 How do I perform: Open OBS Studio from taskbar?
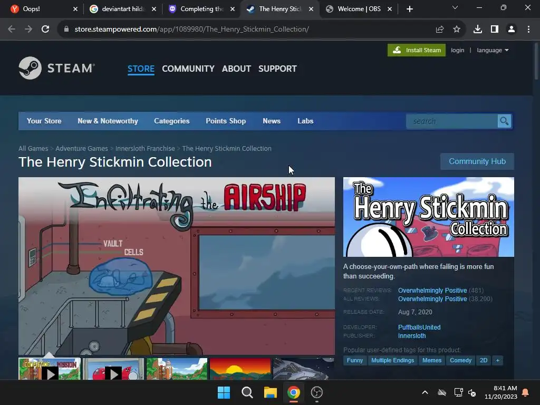[317, 392]
